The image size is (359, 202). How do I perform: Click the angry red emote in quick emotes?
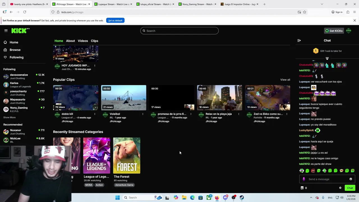313,171
